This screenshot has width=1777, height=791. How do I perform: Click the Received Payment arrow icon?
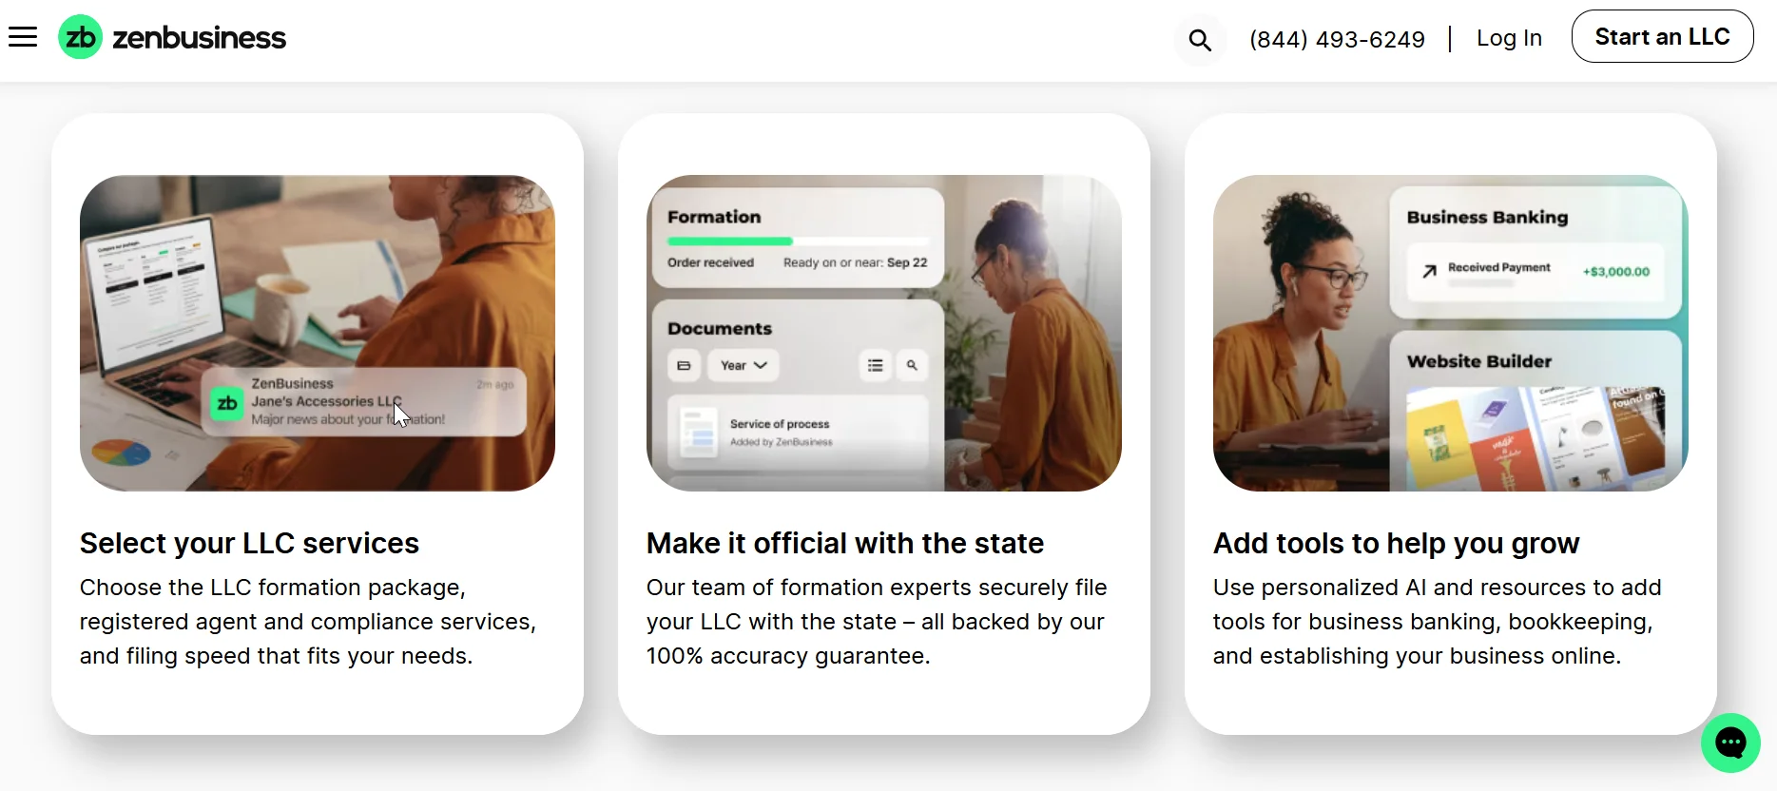(1429, 271)
